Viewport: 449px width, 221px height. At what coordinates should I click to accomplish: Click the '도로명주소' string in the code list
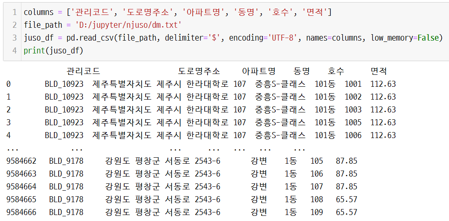[147, 12]
